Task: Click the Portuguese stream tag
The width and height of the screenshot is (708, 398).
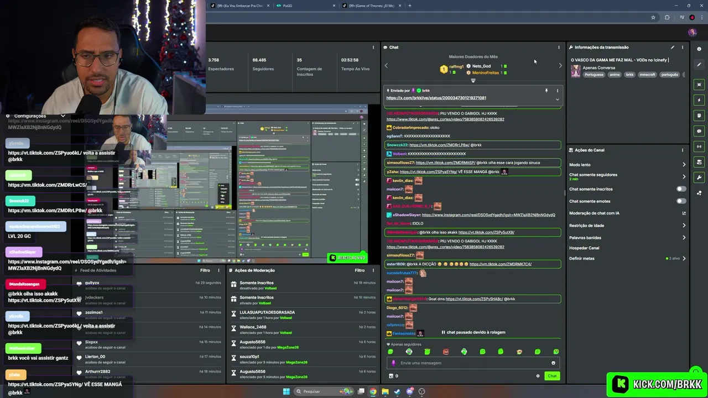Action: (594, 75)
